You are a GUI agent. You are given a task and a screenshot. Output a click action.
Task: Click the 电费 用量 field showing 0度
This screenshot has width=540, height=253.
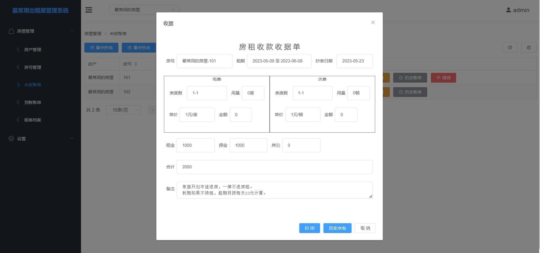pos(253,93)
